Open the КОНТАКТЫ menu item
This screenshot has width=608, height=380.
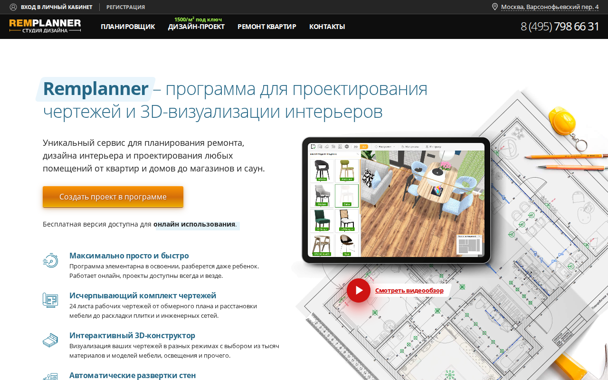point(327,27)
